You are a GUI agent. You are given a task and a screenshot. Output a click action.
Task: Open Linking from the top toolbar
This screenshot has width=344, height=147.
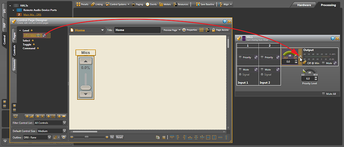[x=97, y=4]
